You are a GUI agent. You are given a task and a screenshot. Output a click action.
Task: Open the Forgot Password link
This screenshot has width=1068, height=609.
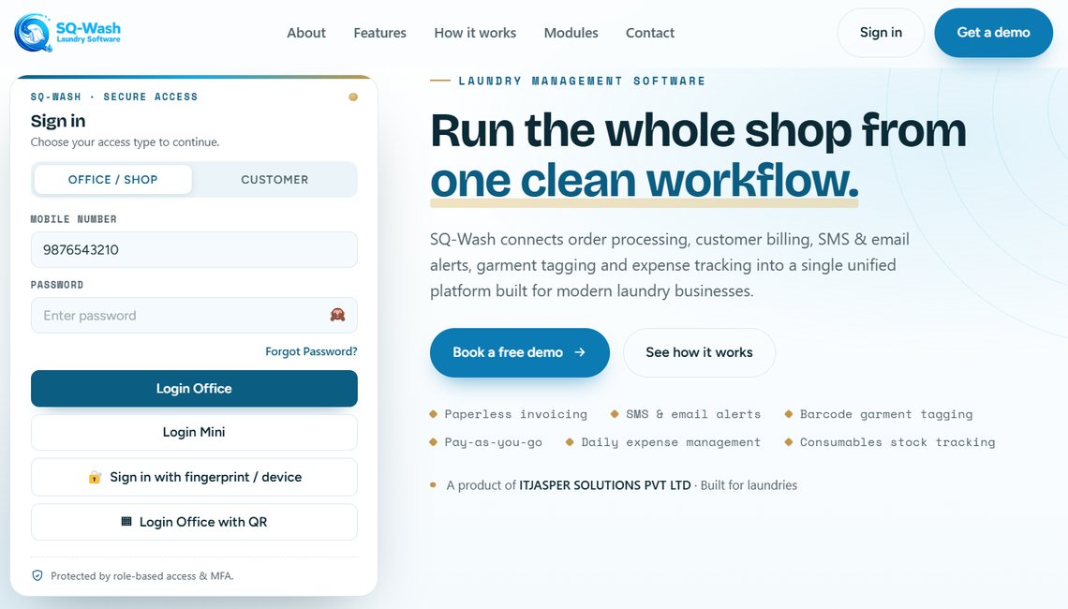(311, 351)
